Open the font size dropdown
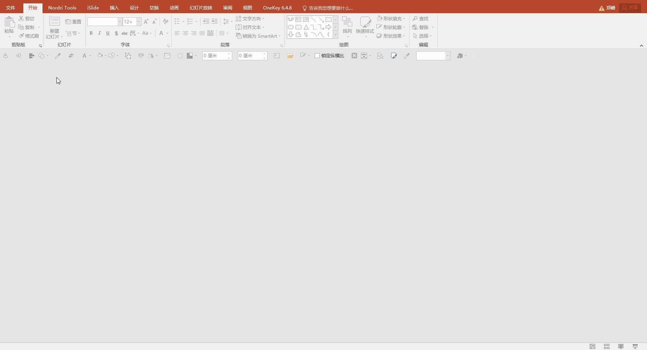This screenshot has width=647, height=350. (x=139, y=21)
